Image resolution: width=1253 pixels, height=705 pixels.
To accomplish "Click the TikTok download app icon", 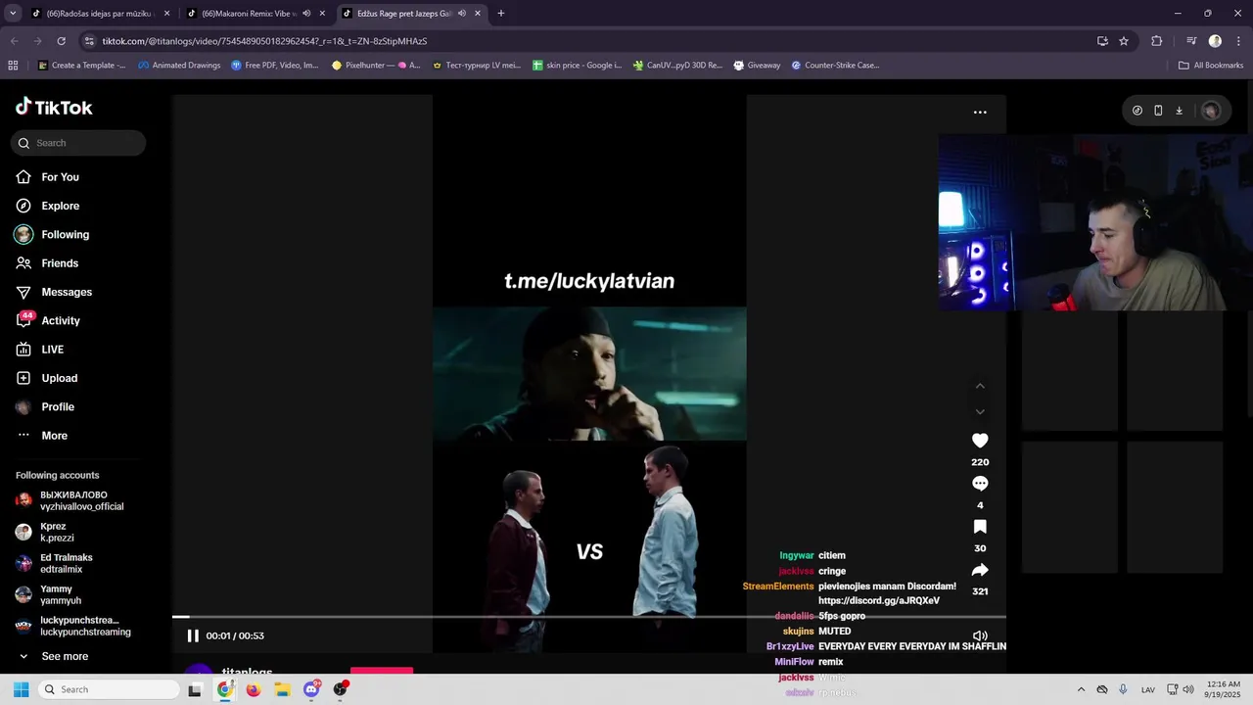I will (1179, 111).
